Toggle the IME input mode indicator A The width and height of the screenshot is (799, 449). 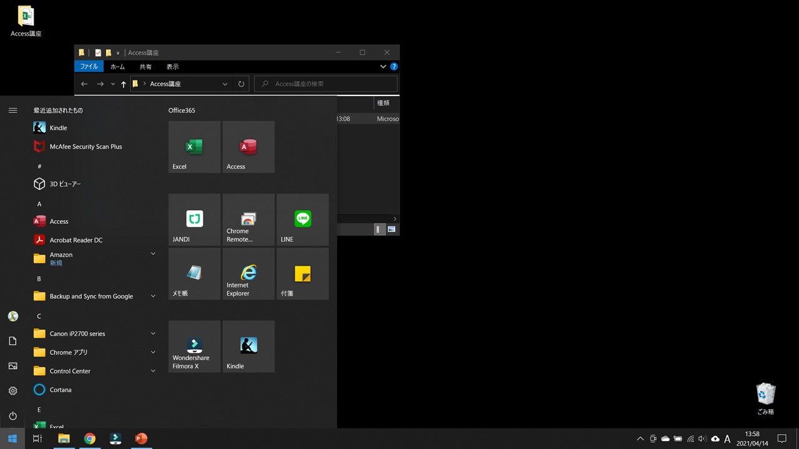[727, 439]
